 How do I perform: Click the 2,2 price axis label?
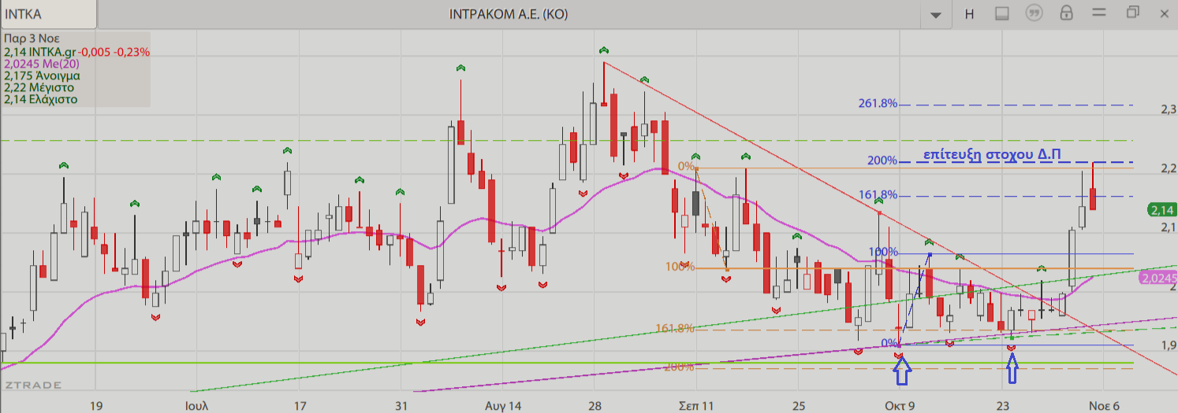click(x=1169, y=170)
